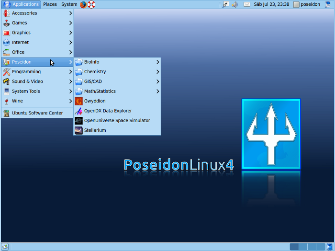Switch to the second workspace in switcher

coord(303,247)
